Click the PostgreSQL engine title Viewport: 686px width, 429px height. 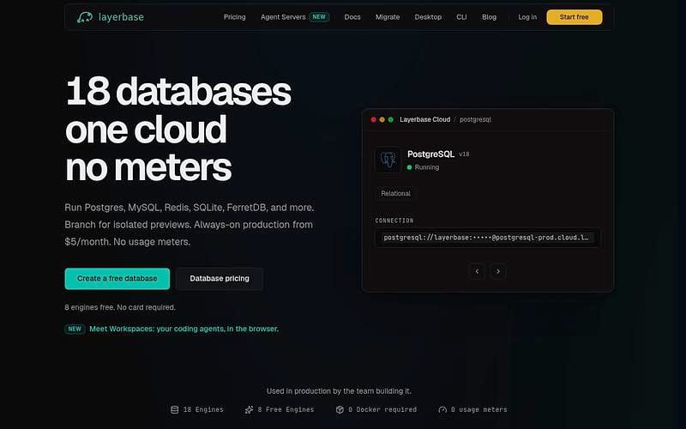(431, 154)
